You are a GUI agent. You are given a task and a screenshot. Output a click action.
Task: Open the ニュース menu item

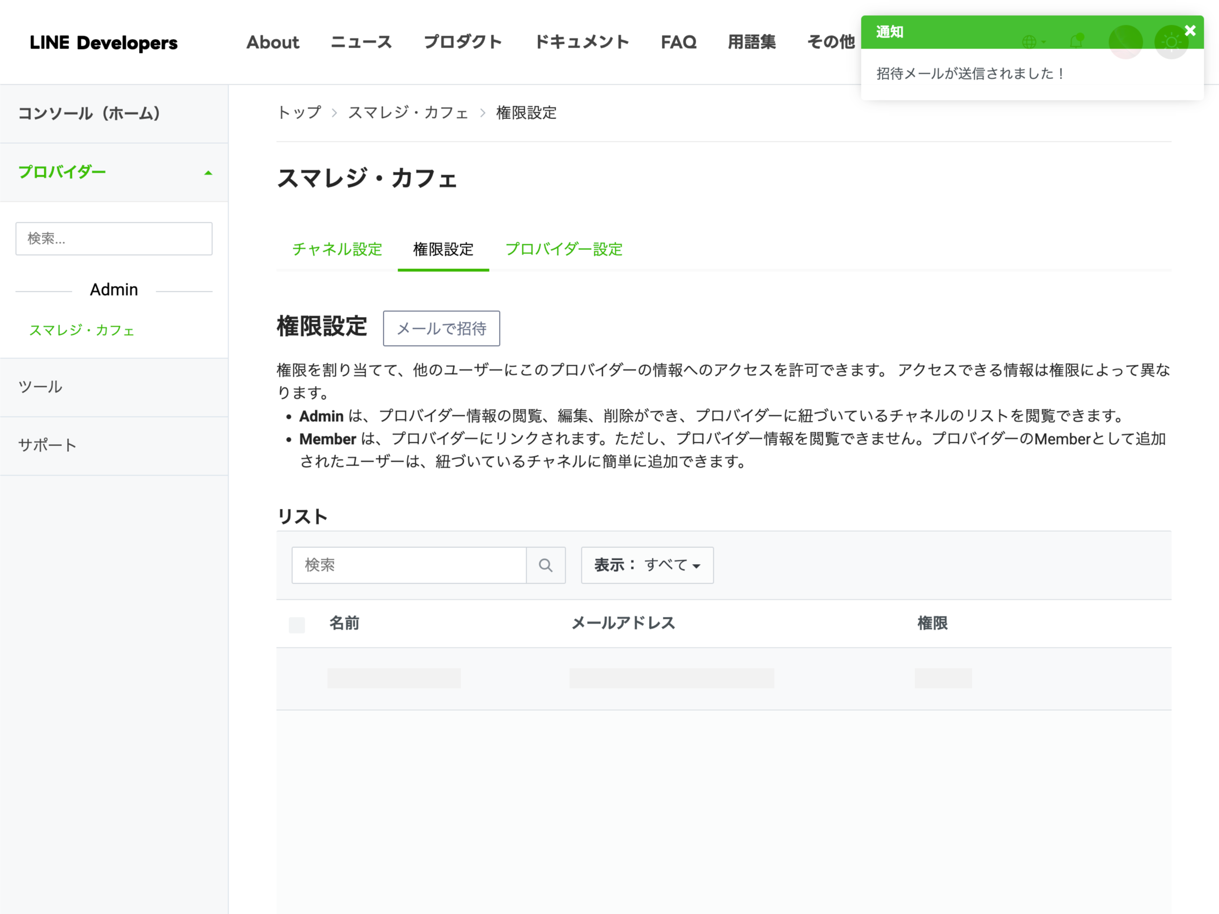[x=361, y=42]
